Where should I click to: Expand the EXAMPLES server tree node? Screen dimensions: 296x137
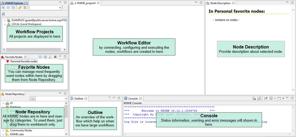[x=5, y=20]
